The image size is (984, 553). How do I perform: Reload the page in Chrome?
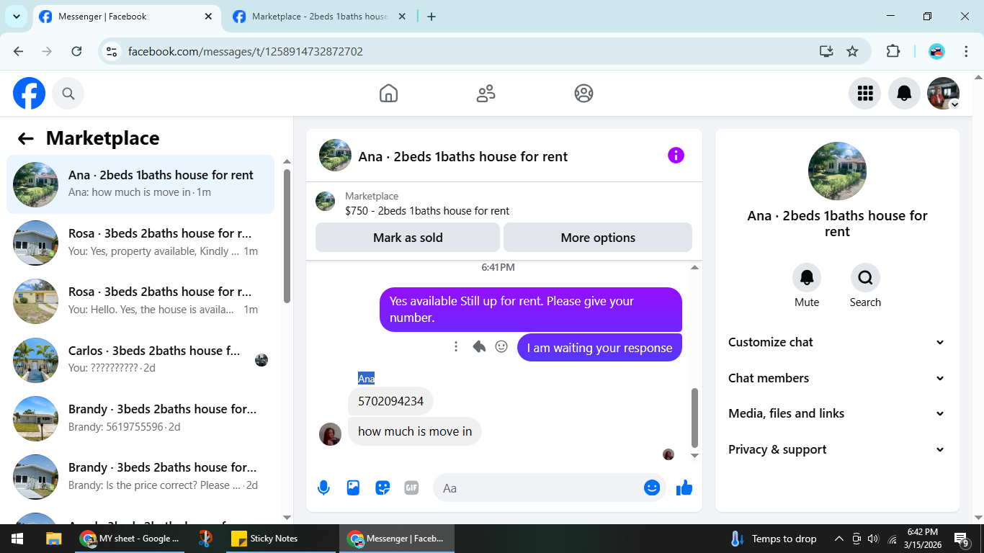[x=76, y=51]
